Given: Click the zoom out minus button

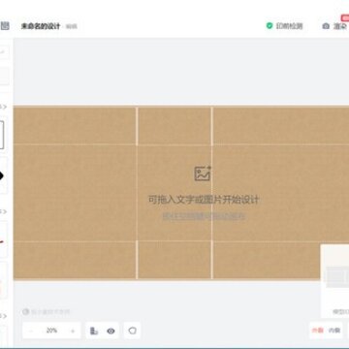Looking at the screenshot, I should 31,331.
